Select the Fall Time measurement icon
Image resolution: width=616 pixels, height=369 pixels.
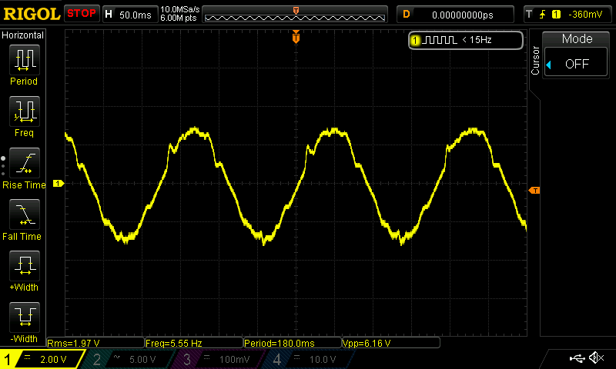(x=25, y=214)
